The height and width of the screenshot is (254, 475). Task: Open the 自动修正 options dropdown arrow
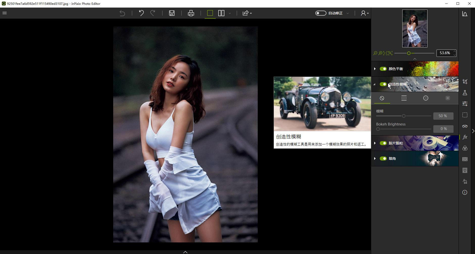pos(348,13)
